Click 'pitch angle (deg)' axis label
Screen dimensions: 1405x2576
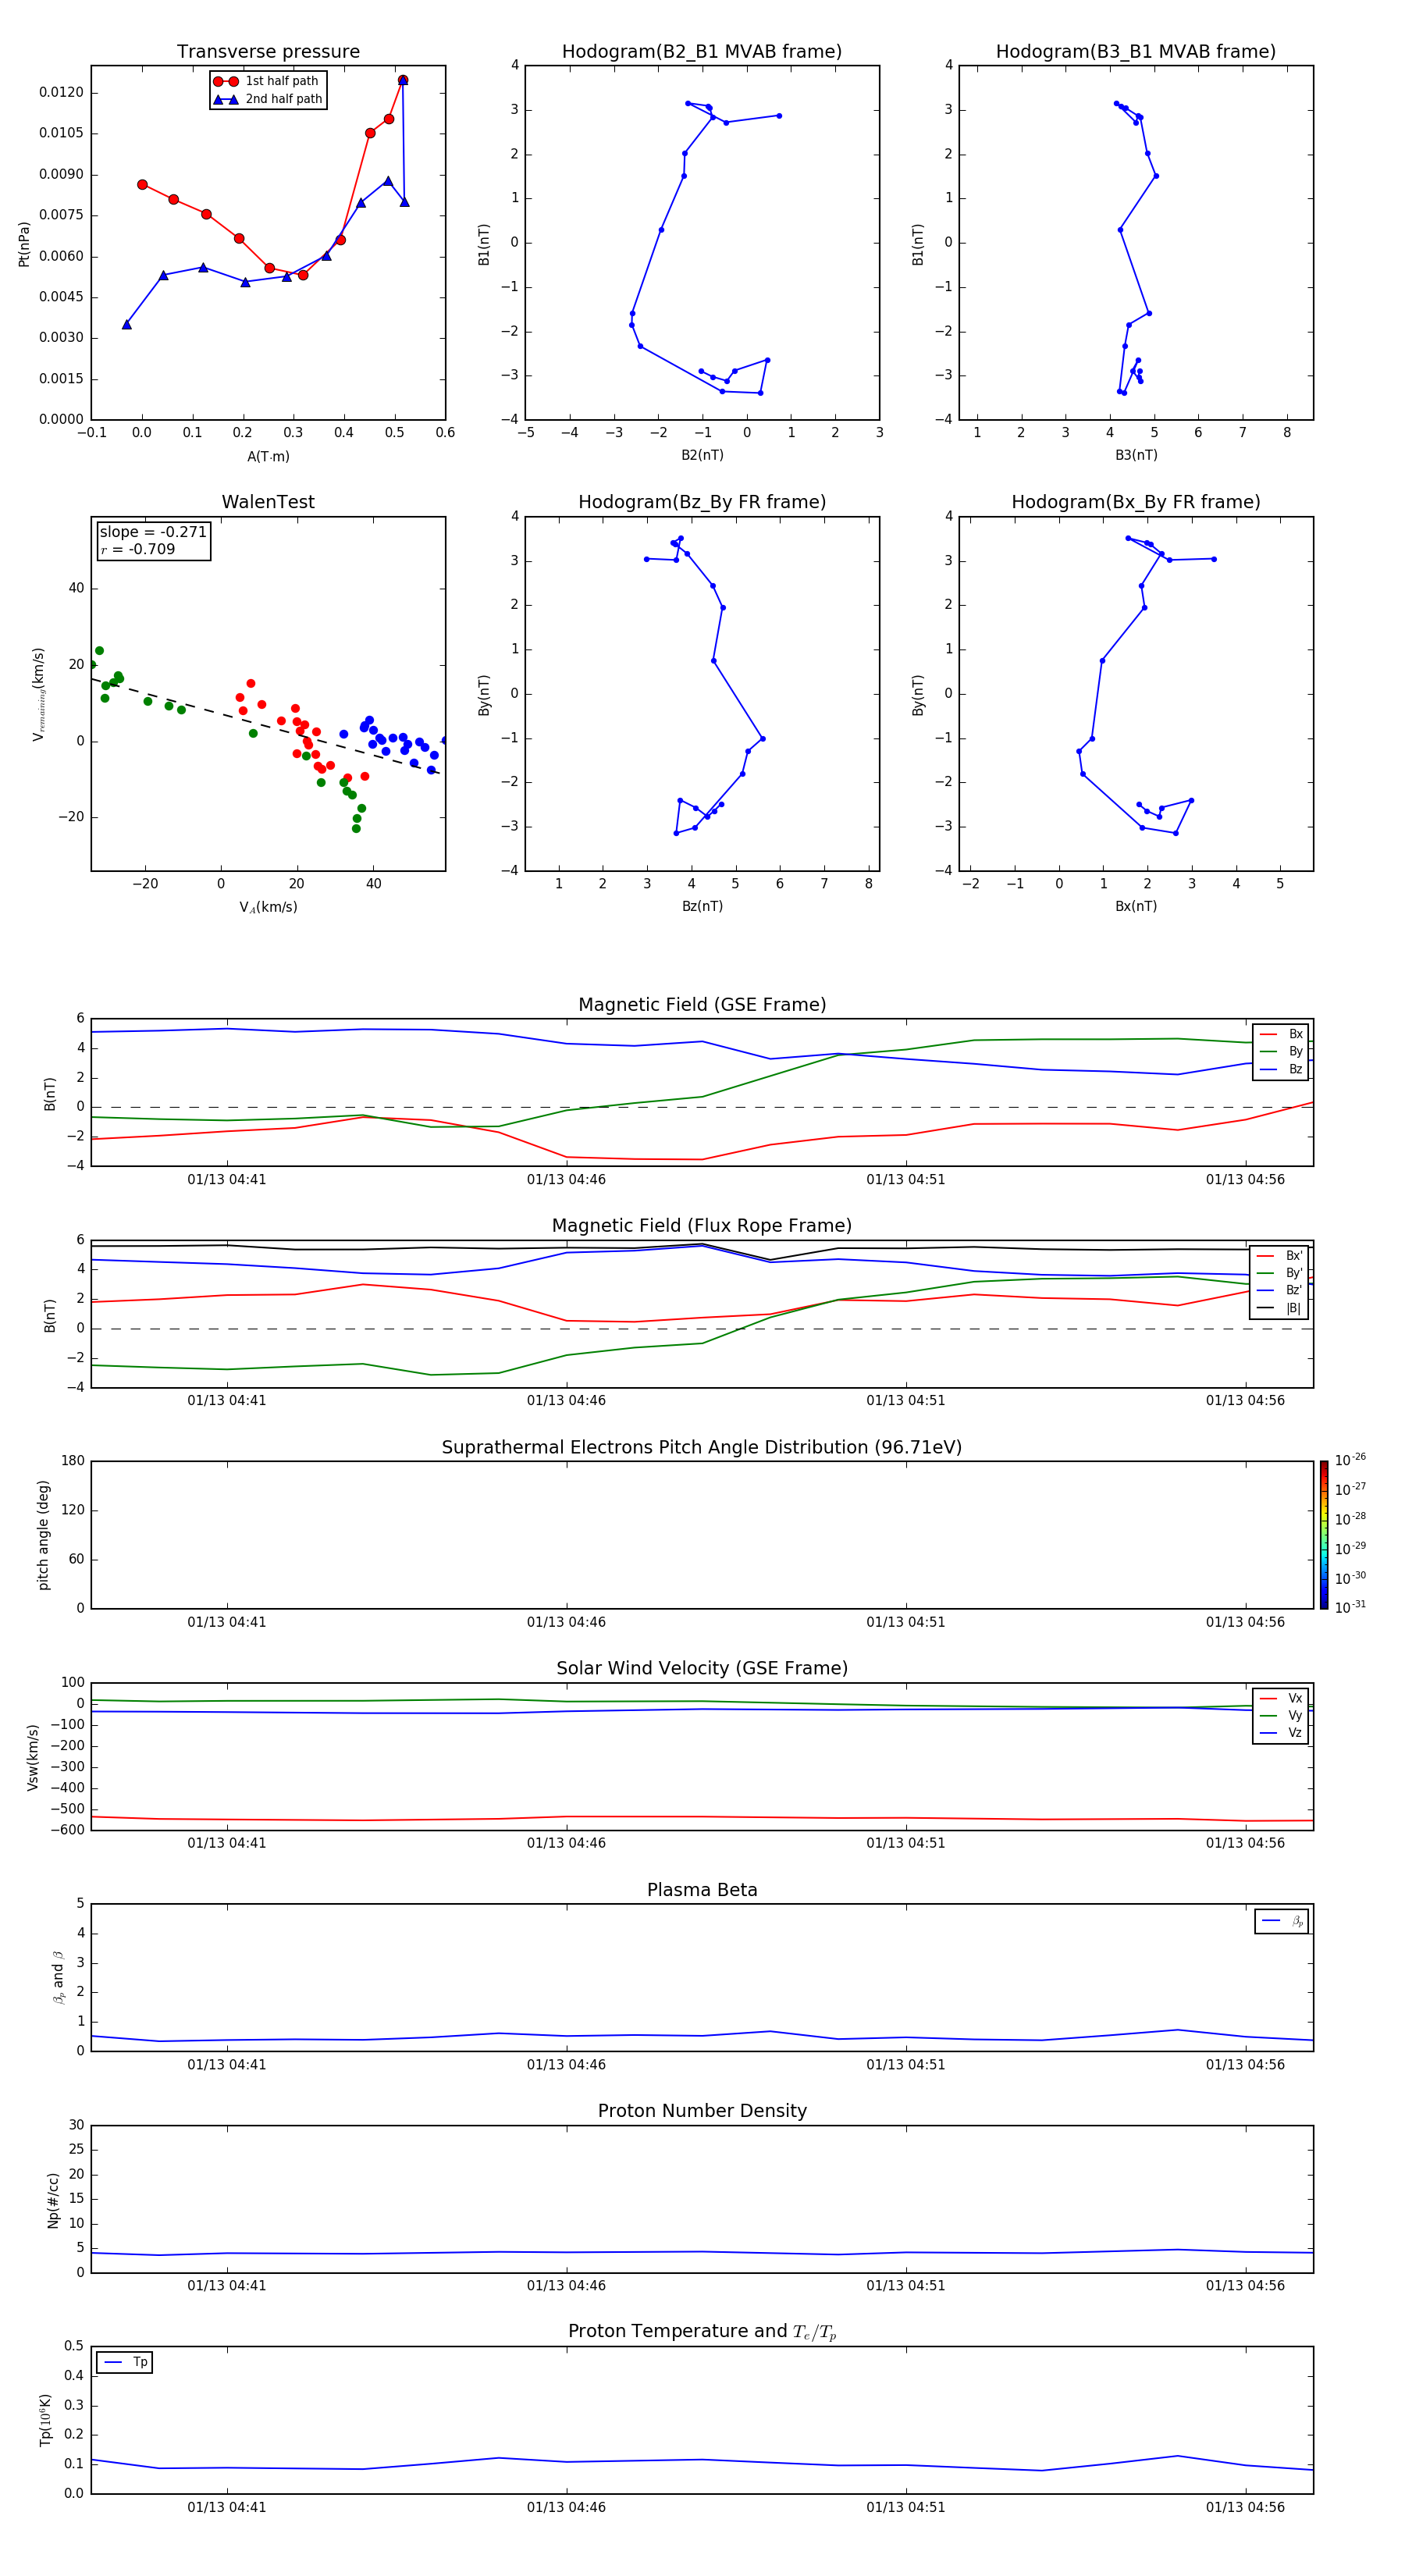(43, 1535)
